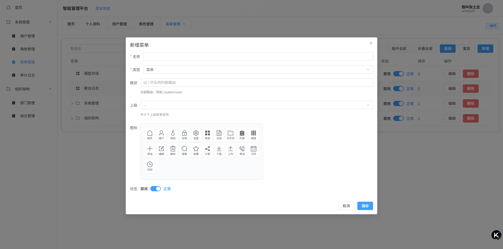Choose the 网格 grid icon
The image size is (503, 249).
tap(254, 135)
